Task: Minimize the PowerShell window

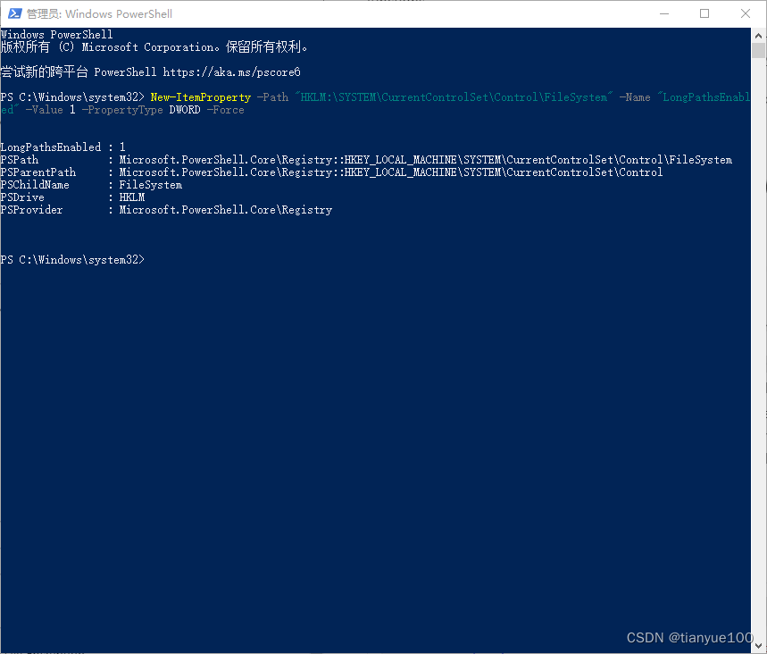Action: click(663, 13)
